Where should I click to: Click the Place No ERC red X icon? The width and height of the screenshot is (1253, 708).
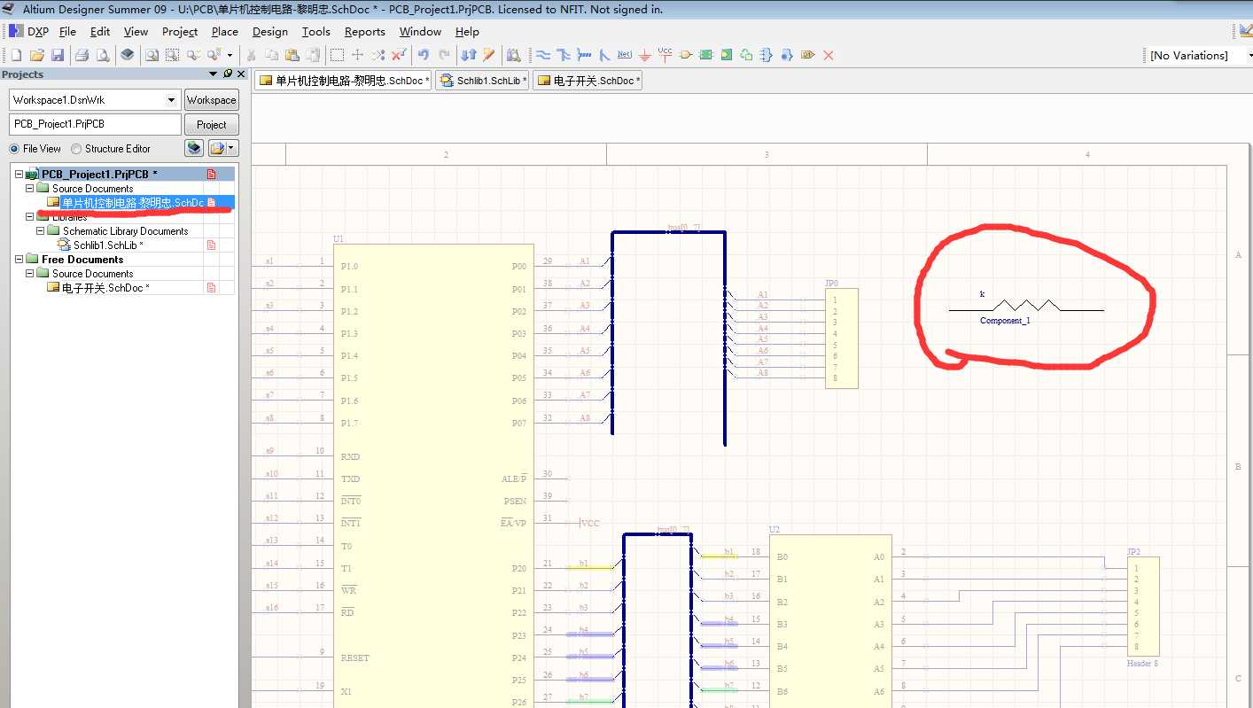[x=829, y=55]
